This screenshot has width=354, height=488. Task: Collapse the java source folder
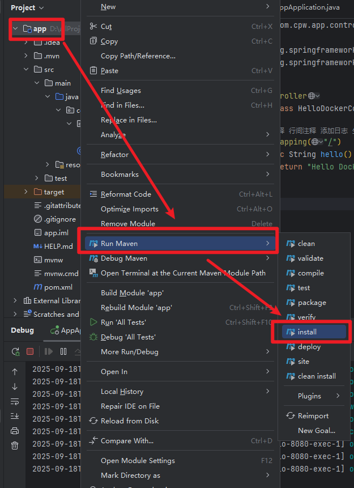tap(48, 97)
